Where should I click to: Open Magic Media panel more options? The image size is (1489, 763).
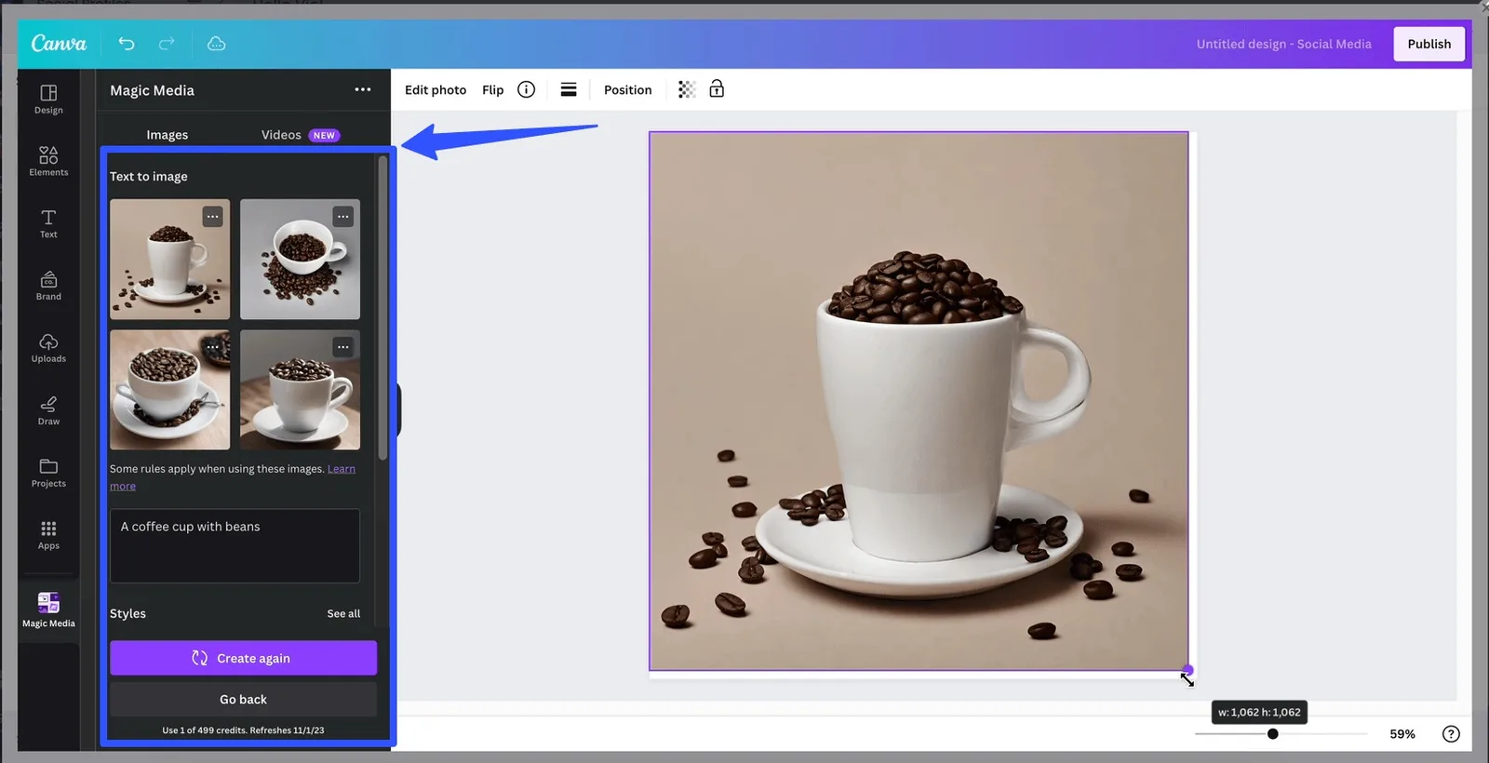tap(363, 89)
